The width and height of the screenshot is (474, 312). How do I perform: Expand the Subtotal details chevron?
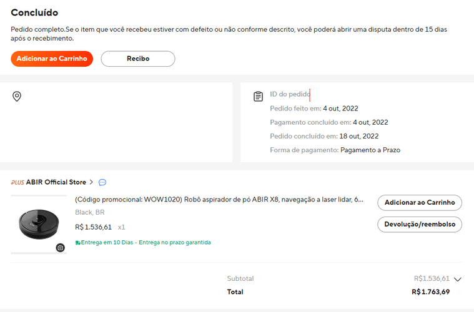click(458, 280)
